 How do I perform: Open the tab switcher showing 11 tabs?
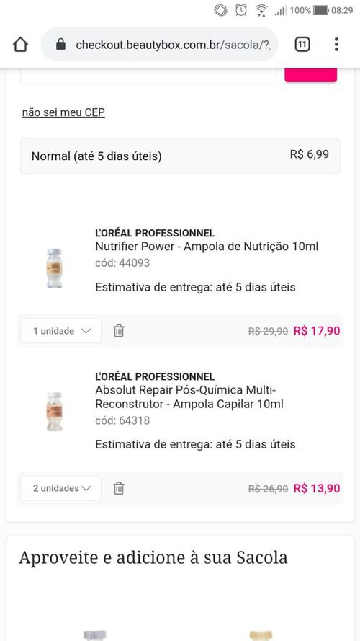pyautogui.click(x=302, y=44)
